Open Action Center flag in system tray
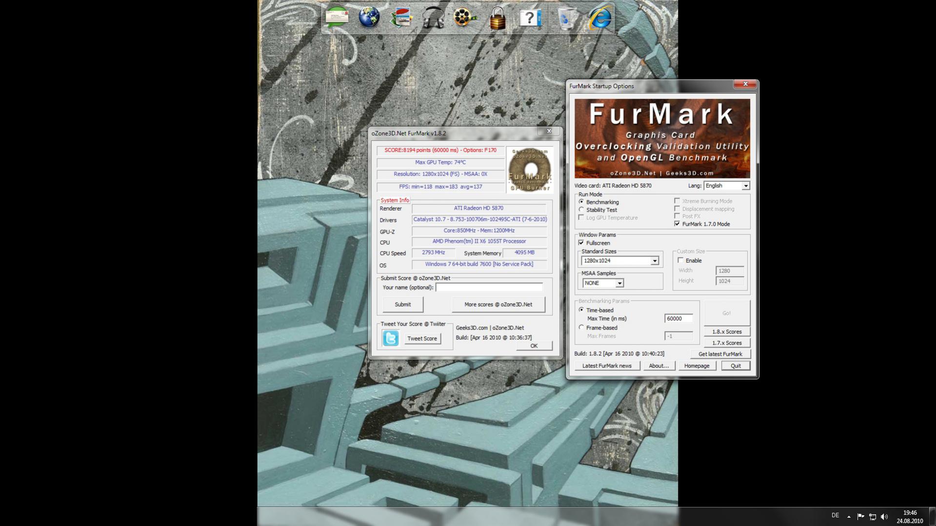Viewport: 936px width, 526px height. [860, 516]
